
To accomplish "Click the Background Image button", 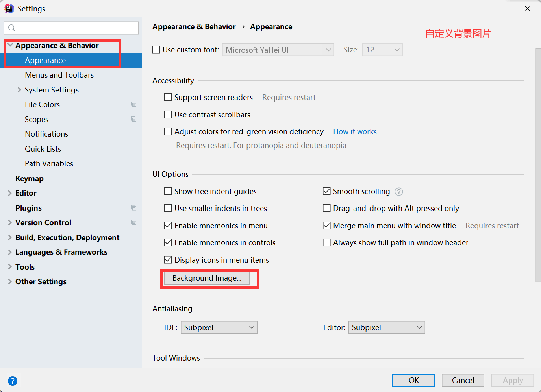I will click(x=207, y=278).
